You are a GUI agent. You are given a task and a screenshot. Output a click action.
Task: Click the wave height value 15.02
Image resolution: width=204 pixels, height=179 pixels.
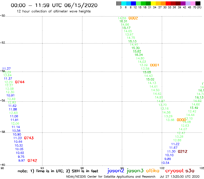(150, 79)
